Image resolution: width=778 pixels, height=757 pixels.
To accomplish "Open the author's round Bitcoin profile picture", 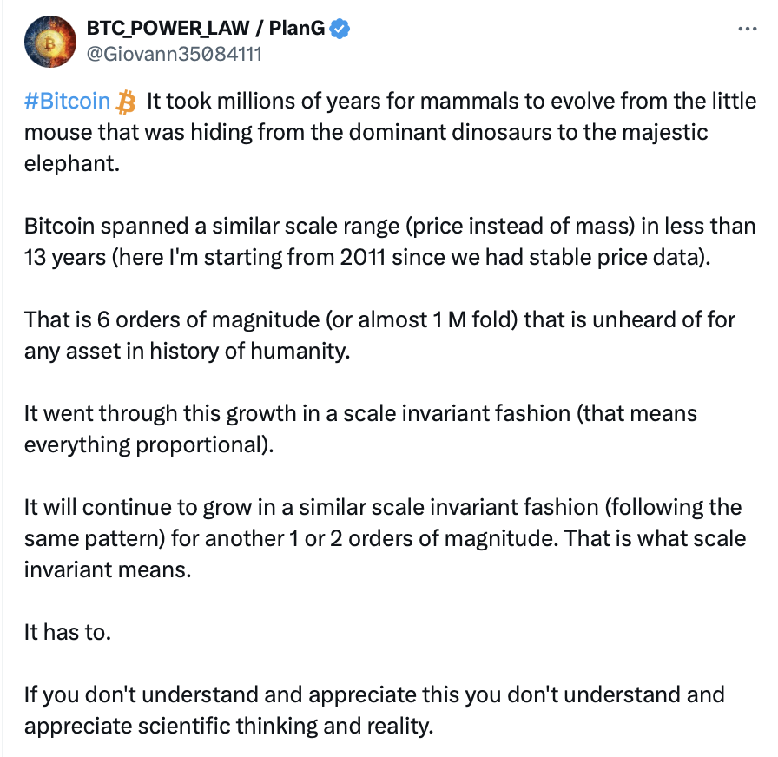I will (x=50, y=41).
